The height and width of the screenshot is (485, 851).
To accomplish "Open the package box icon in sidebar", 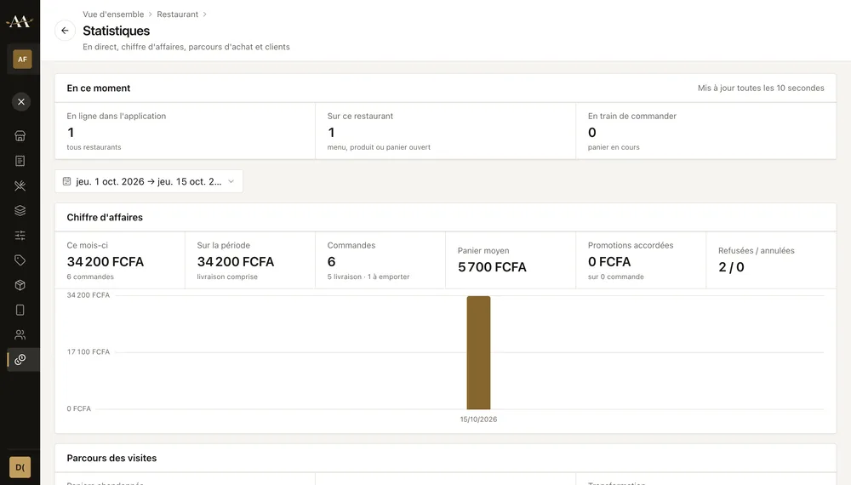I will [x=20, y=285].
